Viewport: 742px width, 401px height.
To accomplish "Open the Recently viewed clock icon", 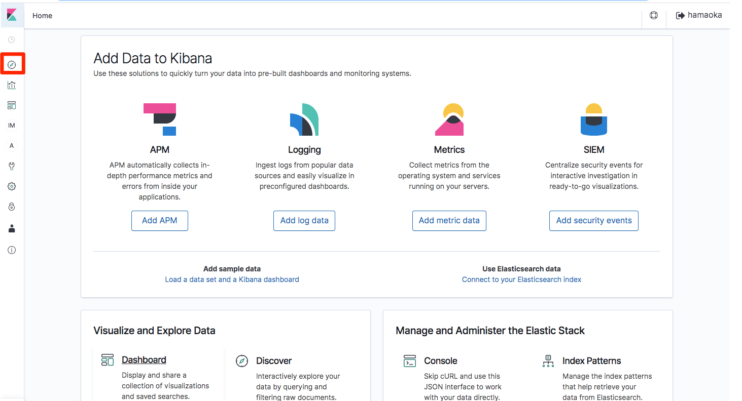I will pyautogui.click(x=12, y=40).
